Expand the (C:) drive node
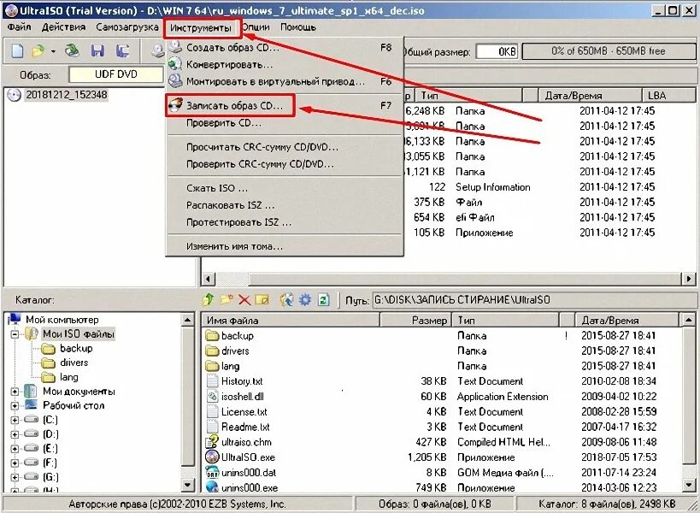 [x=15, y=420]
